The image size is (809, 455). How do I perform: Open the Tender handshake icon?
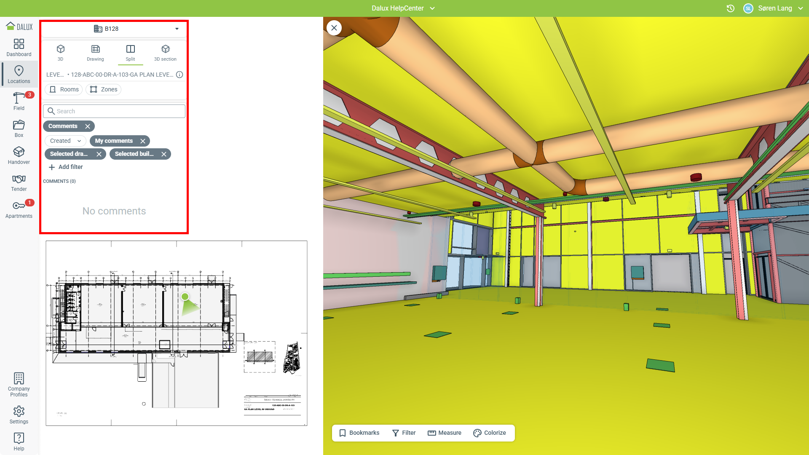(19, 182)
